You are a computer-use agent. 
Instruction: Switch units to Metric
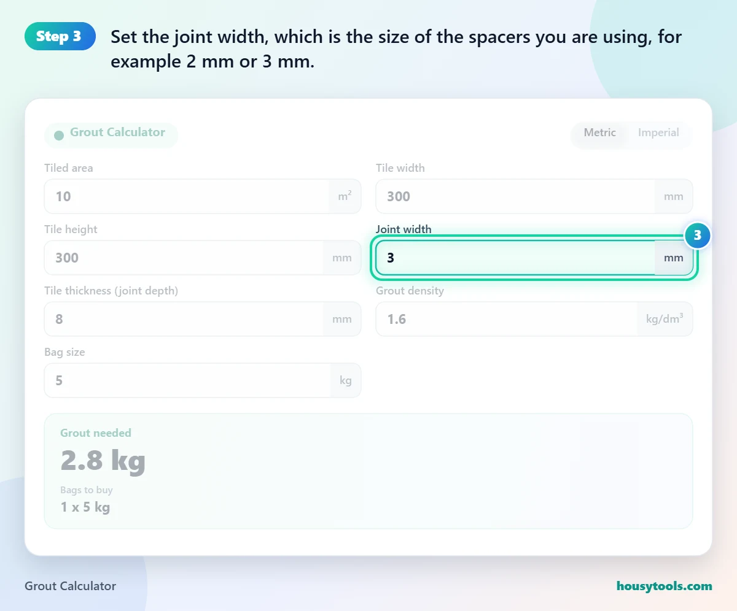[599, 133]
